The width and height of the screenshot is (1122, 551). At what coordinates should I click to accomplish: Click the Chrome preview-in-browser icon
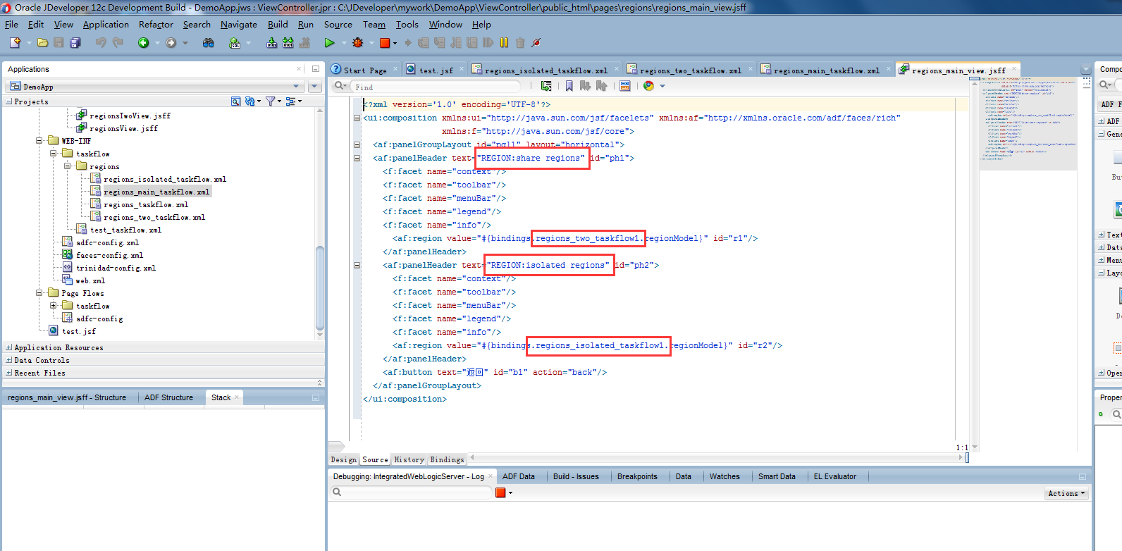648,86
